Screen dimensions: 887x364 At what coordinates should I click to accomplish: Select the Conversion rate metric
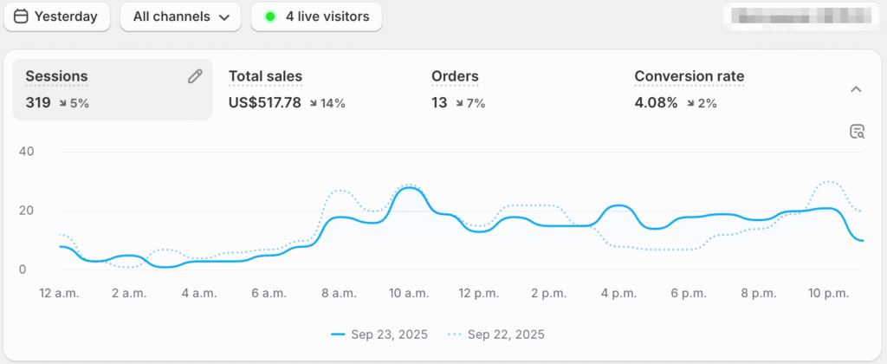click(x=689, y=76)
